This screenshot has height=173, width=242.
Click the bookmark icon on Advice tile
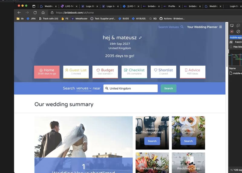pyautogui.click(x=186, y=70)
